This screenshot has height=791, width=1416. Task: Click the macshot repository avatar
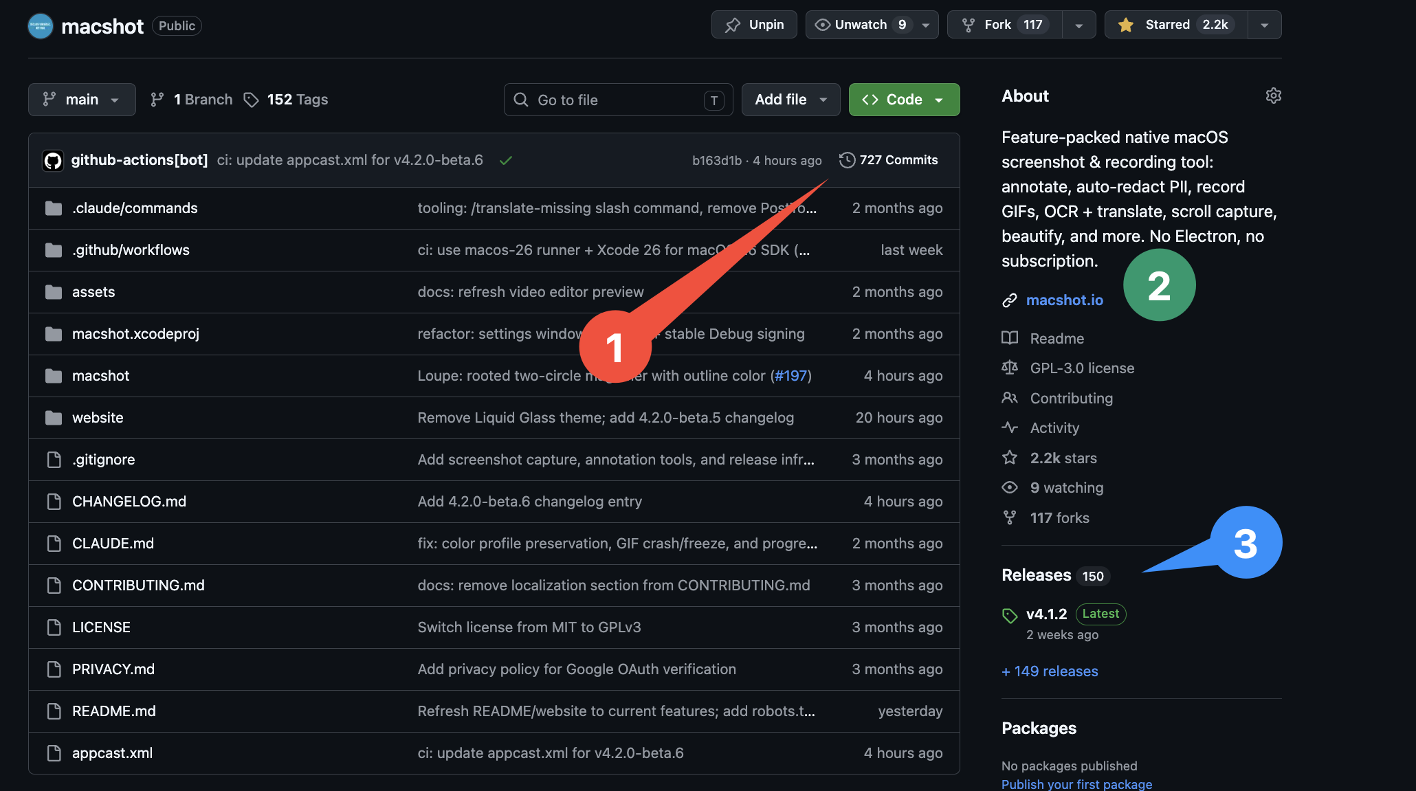41,26
